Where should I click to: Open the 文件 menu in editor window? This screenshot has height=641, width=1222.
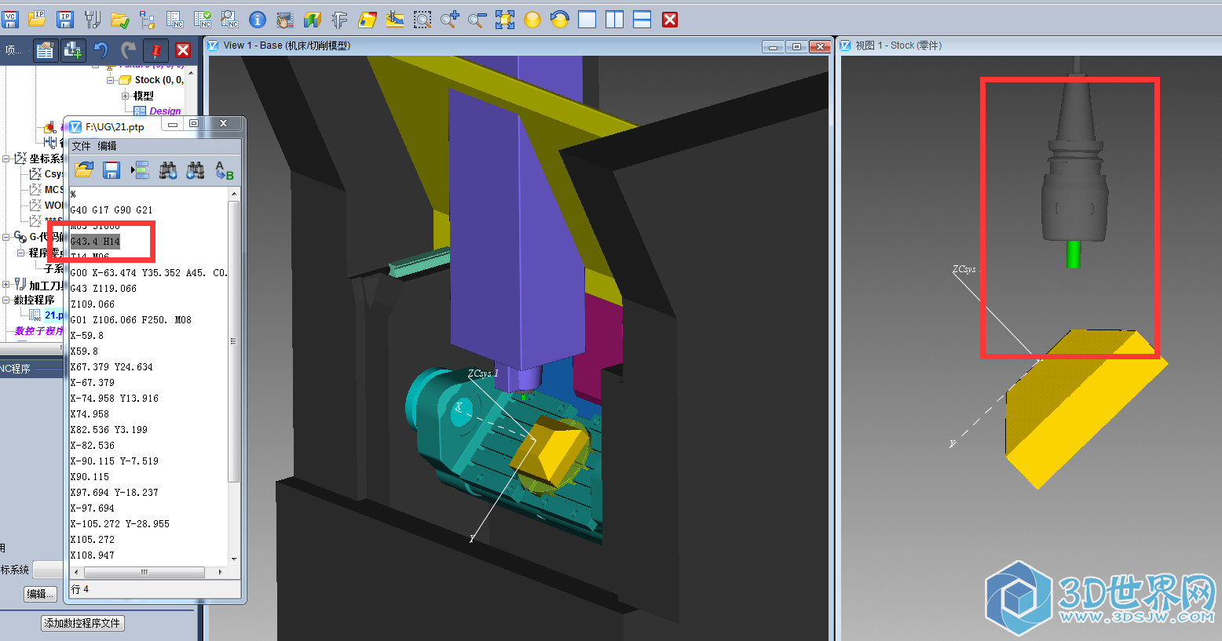tap(81, 146)
